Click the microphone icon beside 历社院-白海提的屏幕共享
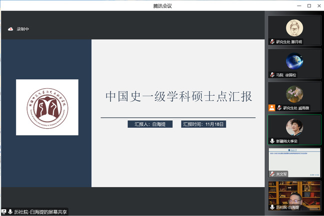The width and height of the screenshot is (324, 216). tap(10, 212)
